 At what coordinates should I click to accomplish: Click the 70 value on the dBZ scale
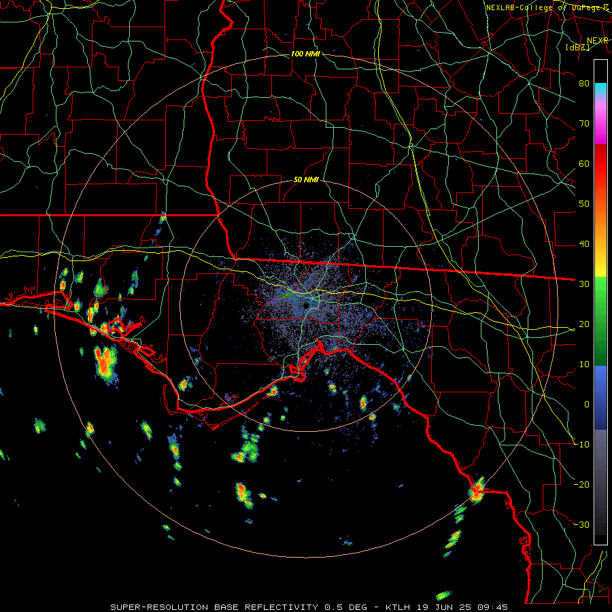tap(584, 123)
